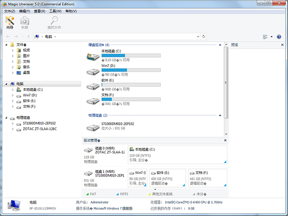Click 电脑 in the address bar path
This screenshot has height=216, width=288.
[x=48, y=36]
